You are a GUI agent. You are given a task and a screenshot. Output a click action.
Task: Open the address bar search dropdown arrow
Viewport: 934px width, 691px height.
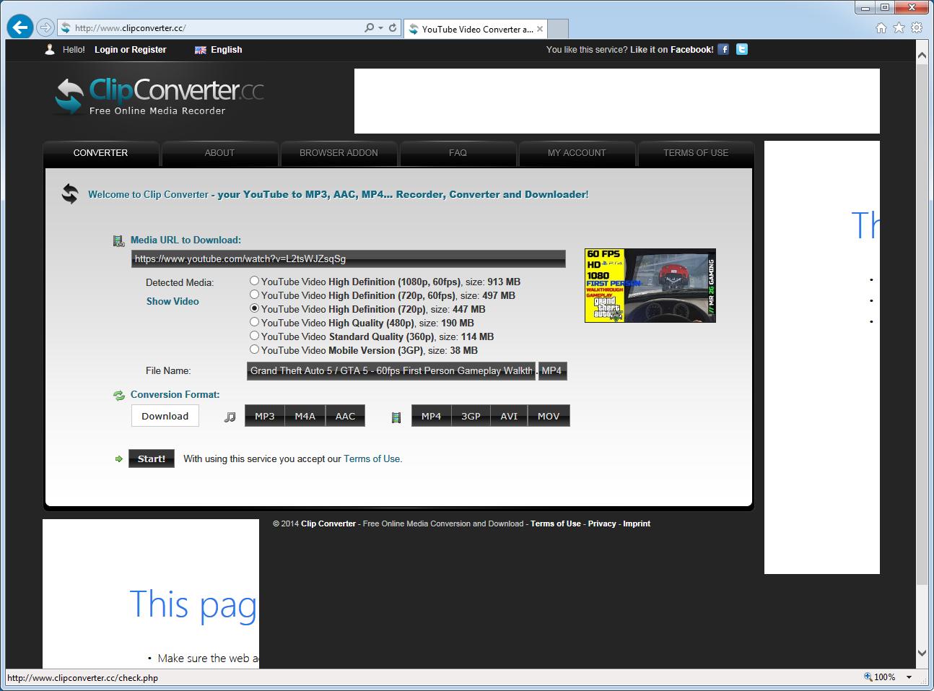click(x=380, y=28)
